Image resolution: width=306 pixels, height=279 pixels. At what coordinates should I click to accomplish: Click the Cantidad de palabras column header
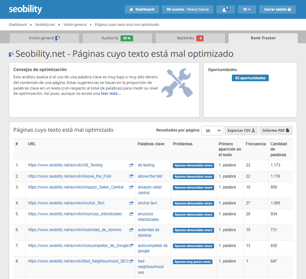click(x=278, y=149)
